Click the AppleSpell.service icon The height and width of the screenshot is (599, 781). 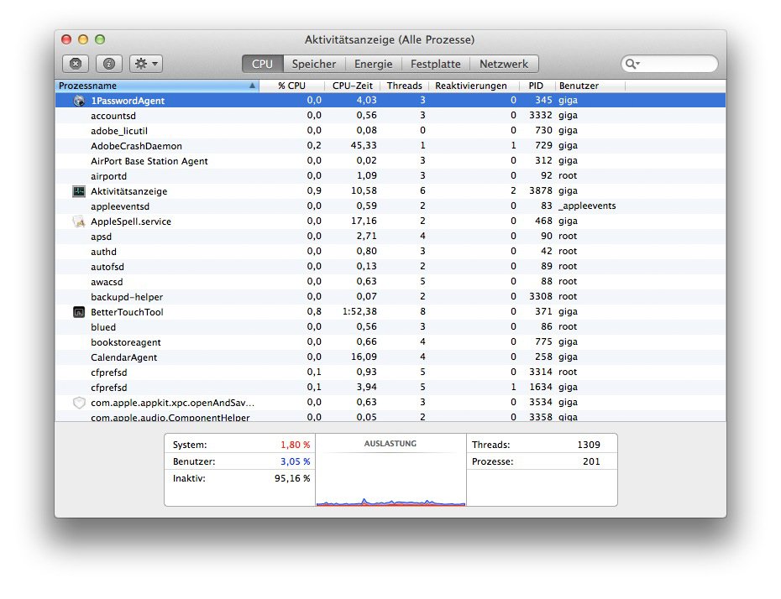pyautogui.click(x=79, y=221)
